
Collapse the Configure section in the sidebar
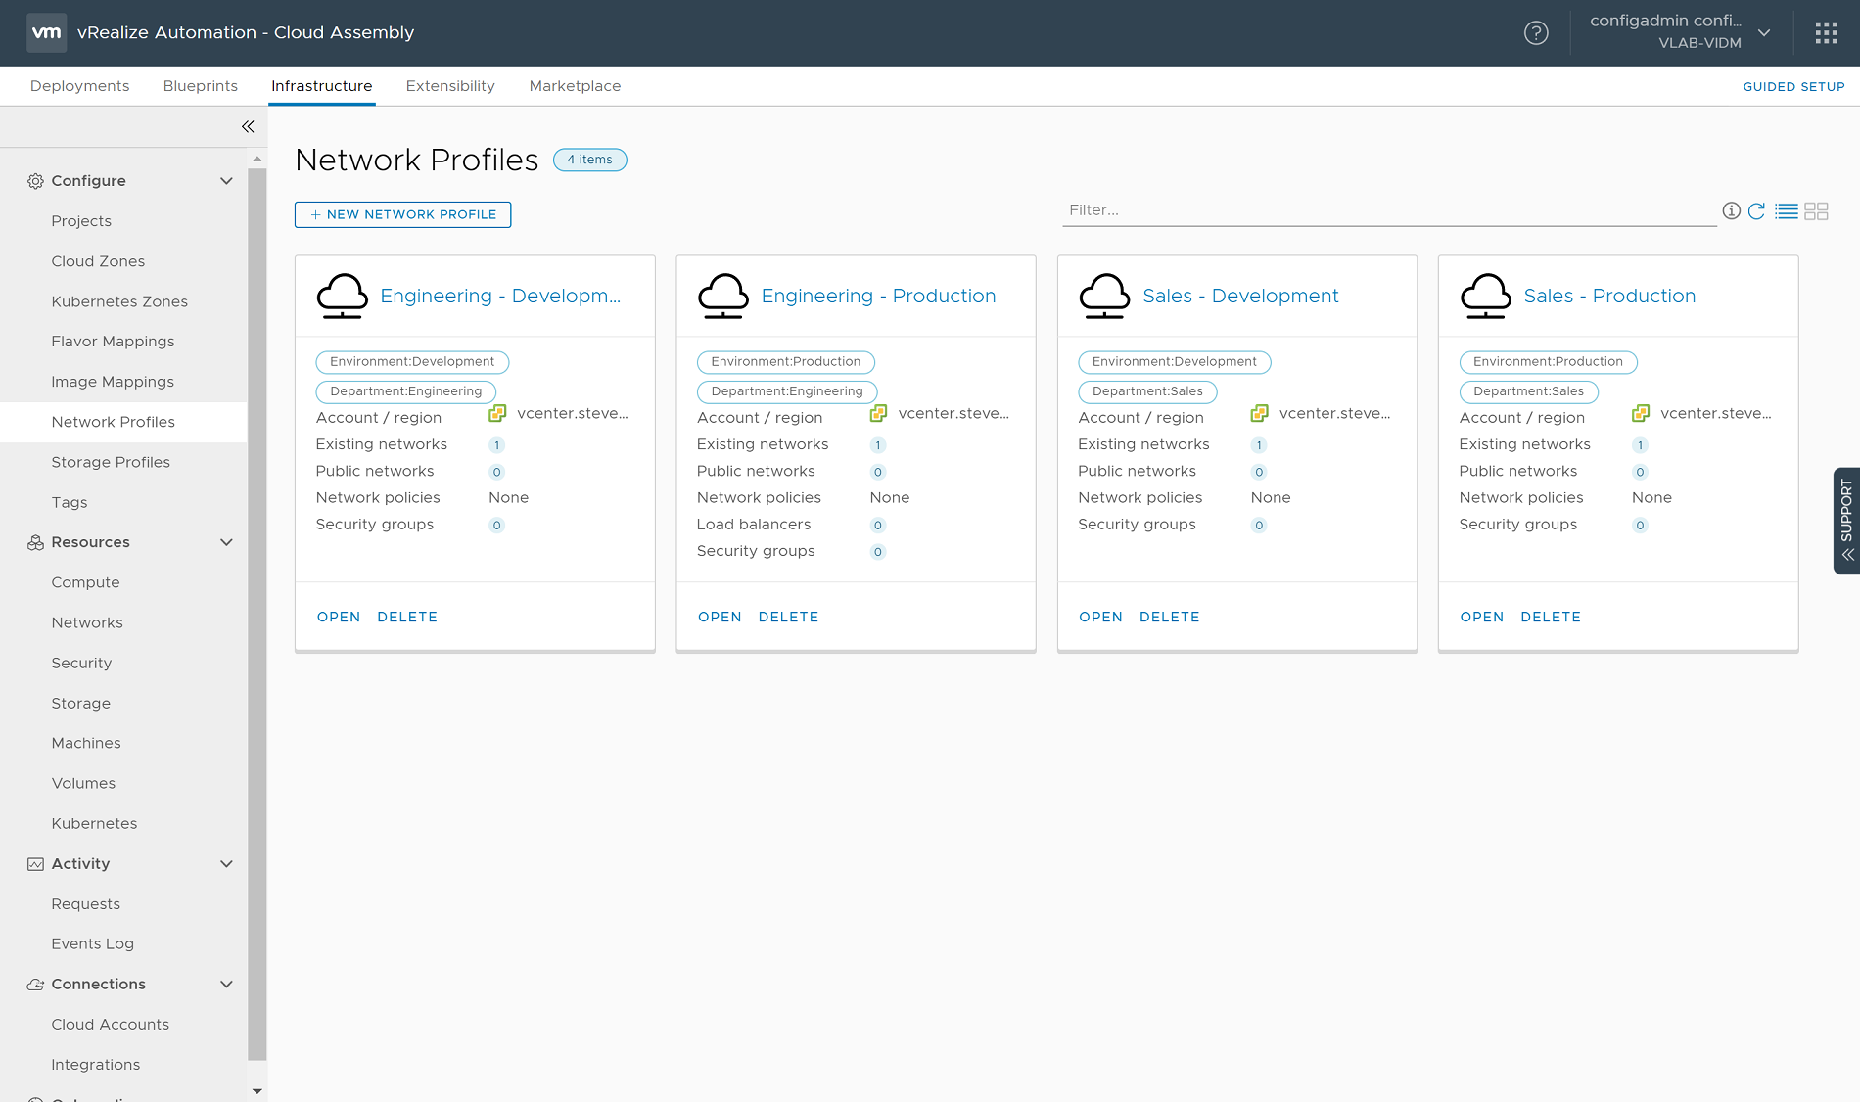226,180
